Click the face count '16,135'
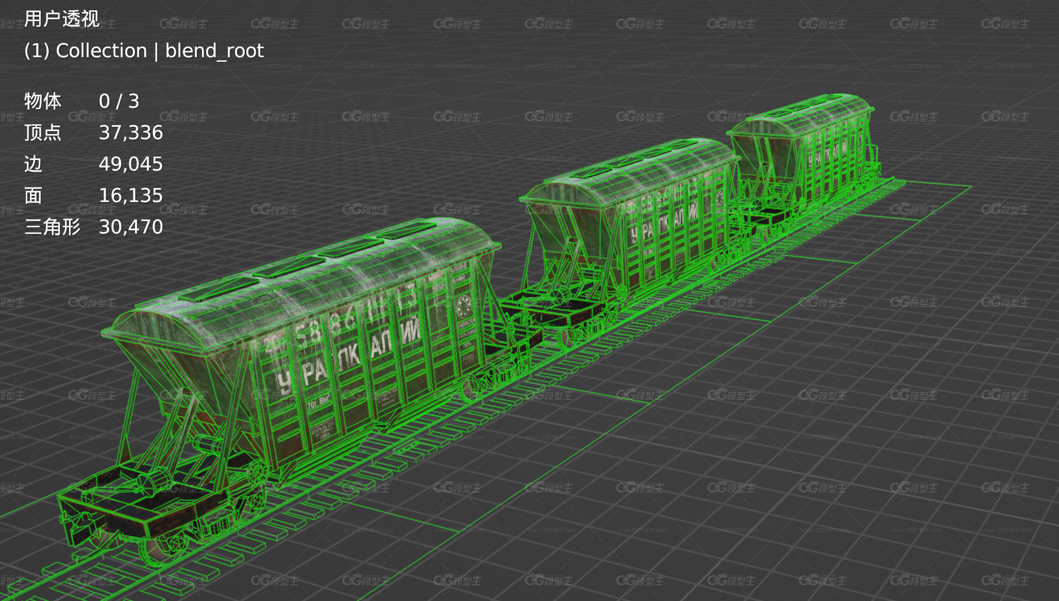The height and width of the screenshot is (601, 1059). click(131, 196)
